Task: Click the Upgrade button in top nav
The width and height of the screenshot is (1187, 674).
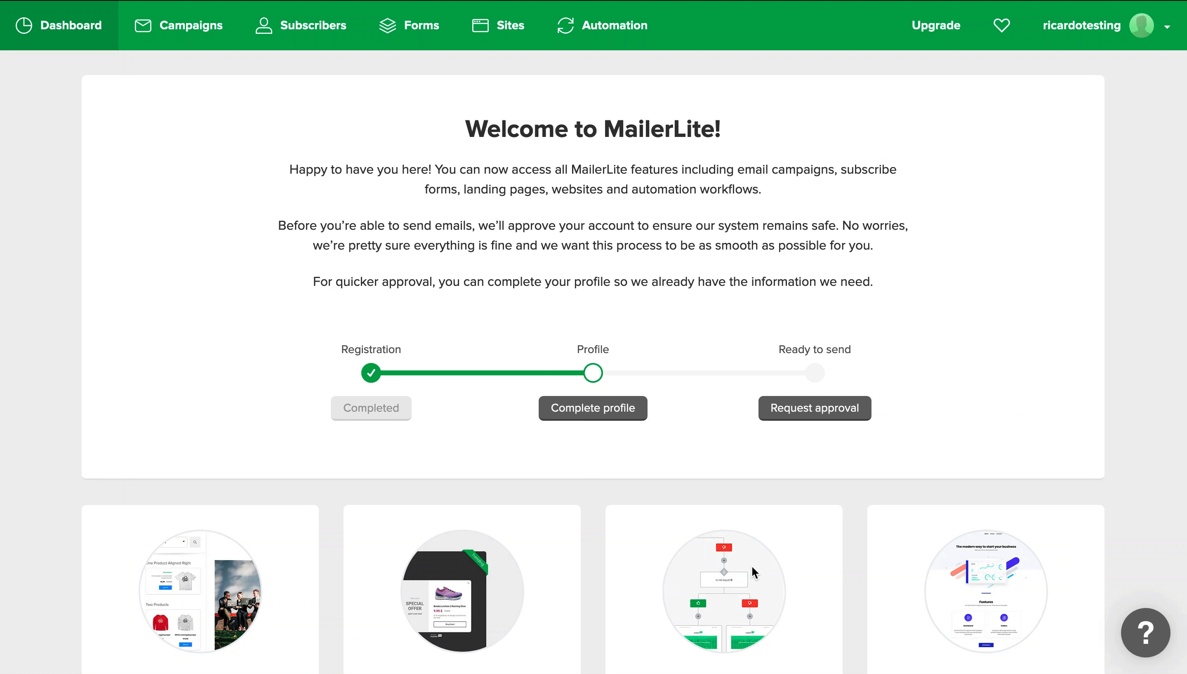Action: pos(936,24)
